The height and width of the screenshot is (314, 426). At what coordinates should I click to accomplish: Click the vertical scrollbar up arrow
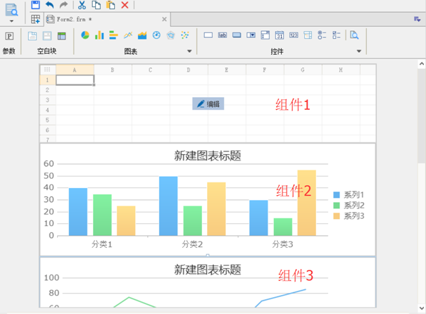[422, 64]
